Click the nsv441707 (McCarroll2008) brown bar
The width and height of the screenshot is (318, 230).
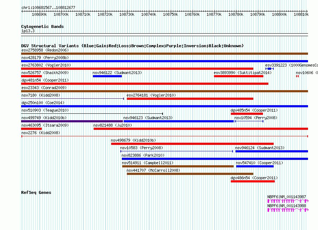190,174
